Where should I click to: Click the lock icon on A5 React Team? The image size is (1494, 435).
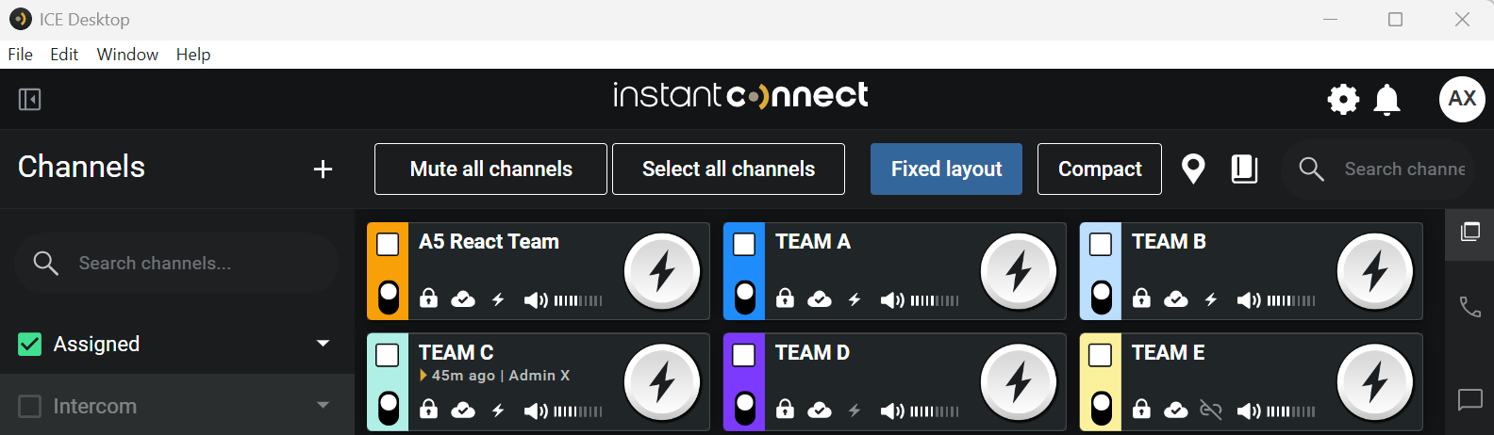[x=428, y=298]
